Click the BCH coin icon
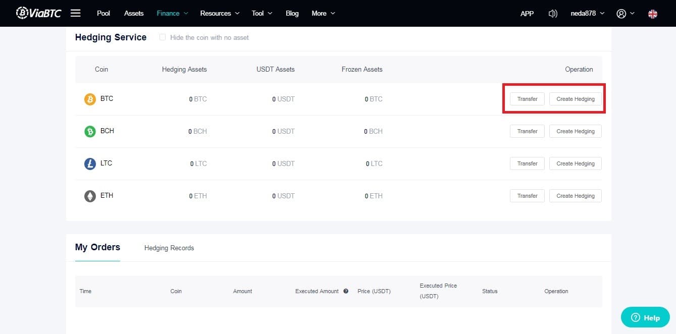Screen dimensions: 676x334 (x=90, y=132)
